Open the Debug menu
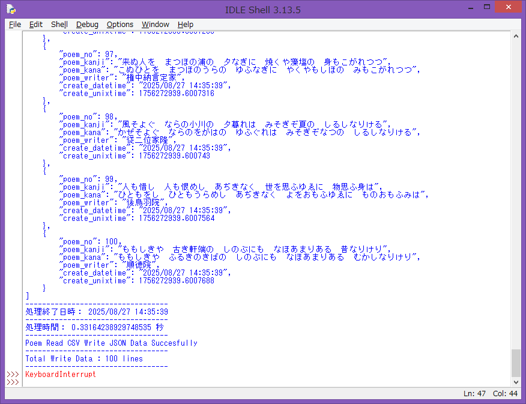 (87, 25)
